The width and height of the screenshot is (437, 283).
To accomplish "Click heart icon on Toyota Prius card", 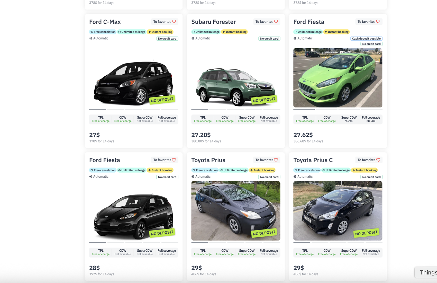I will (x=276, y=160).
